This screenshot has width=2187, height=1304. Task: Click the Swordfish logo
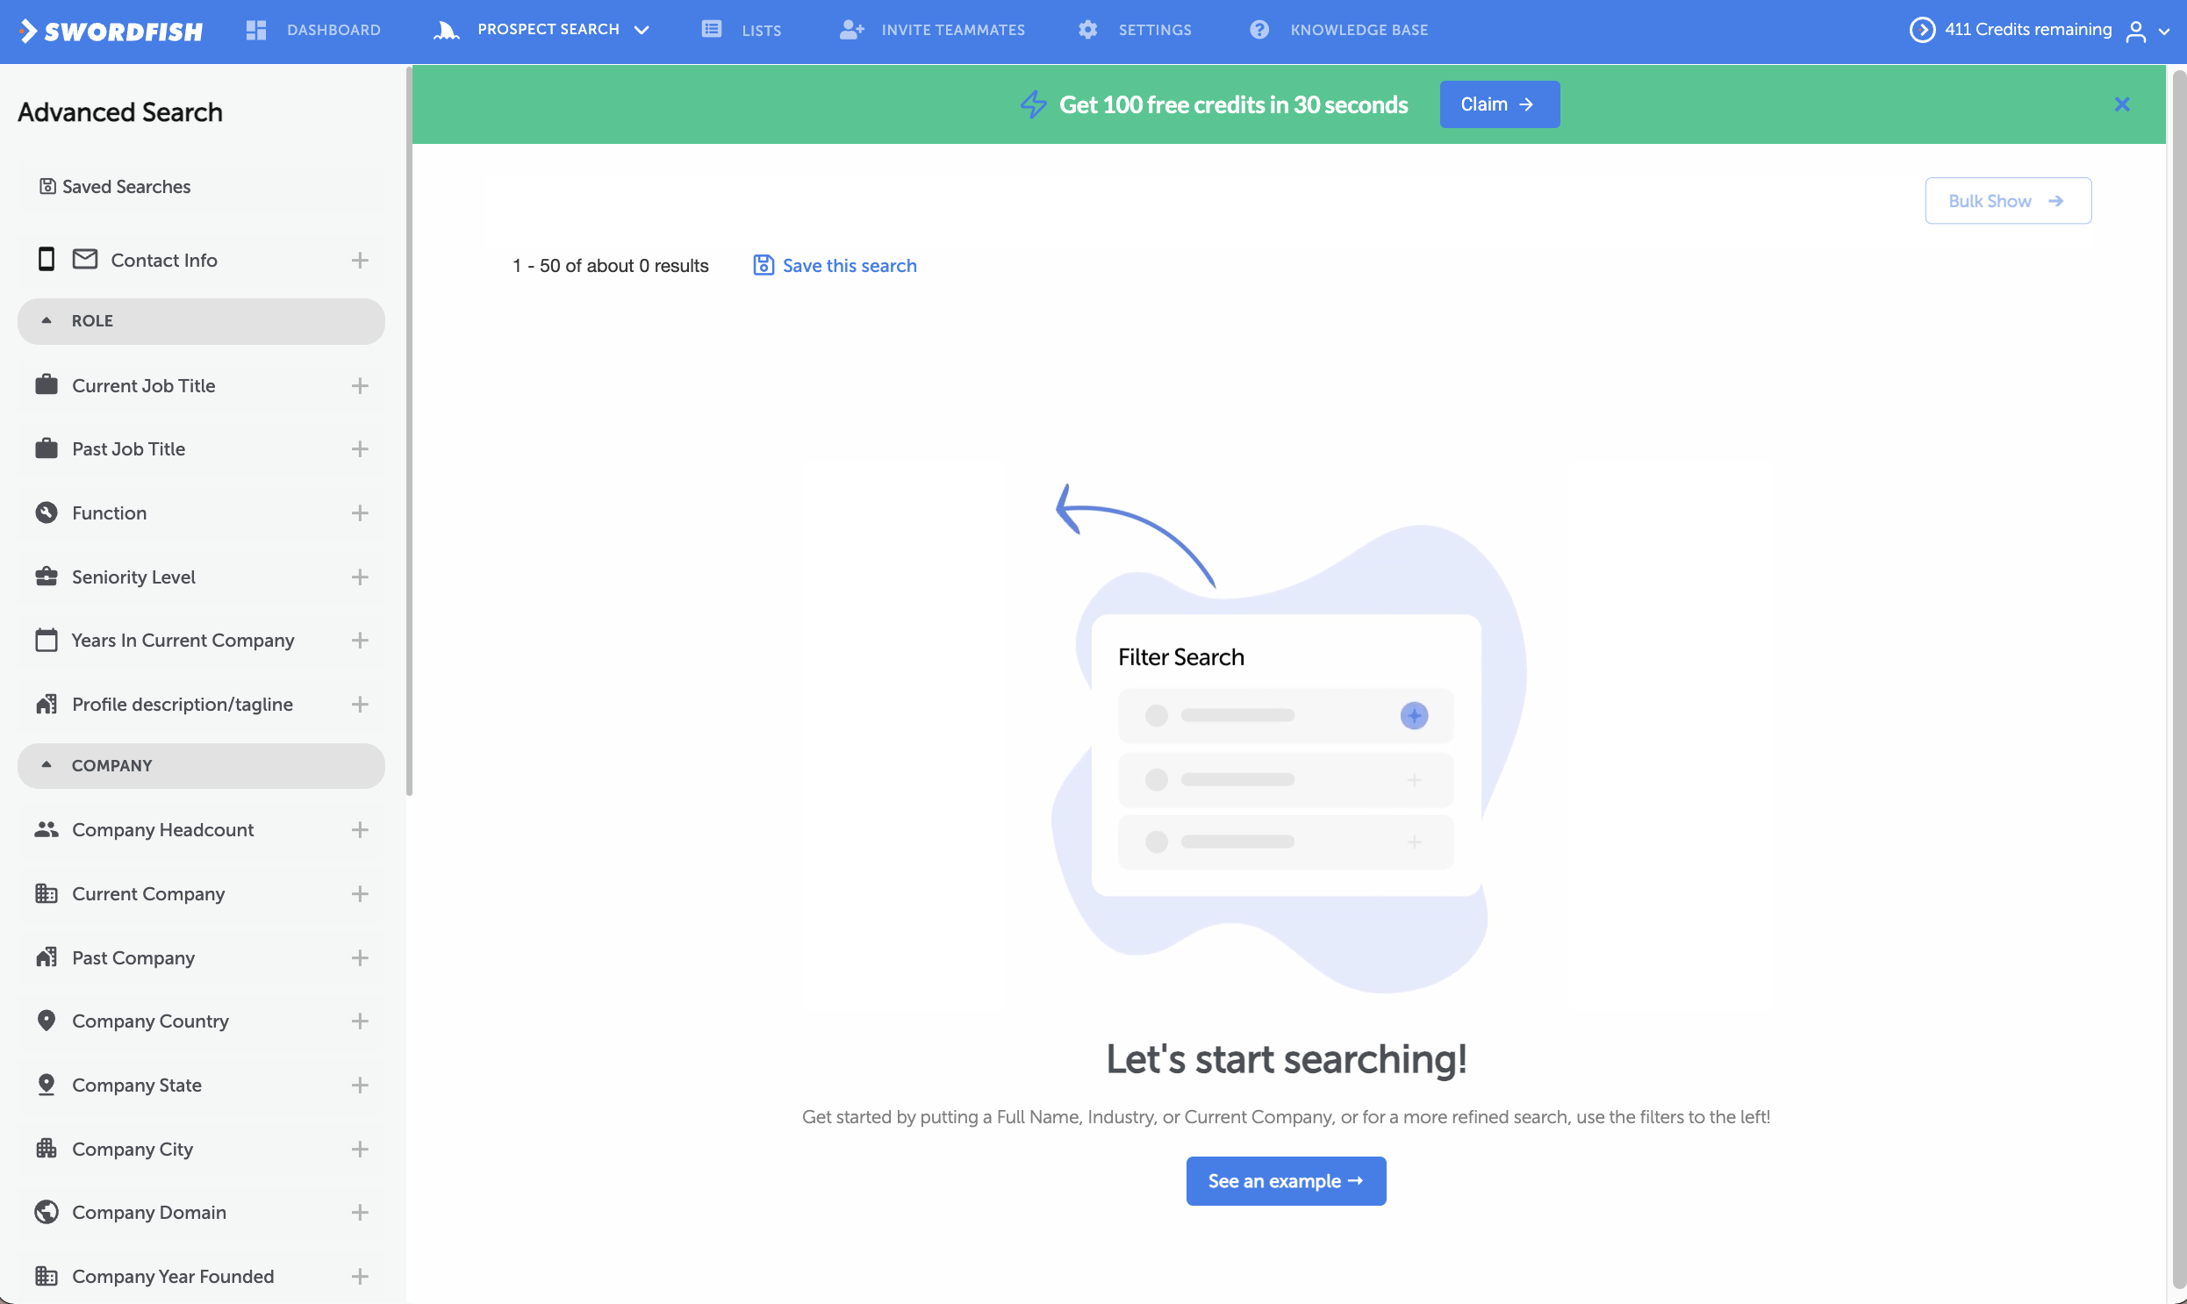111,31
